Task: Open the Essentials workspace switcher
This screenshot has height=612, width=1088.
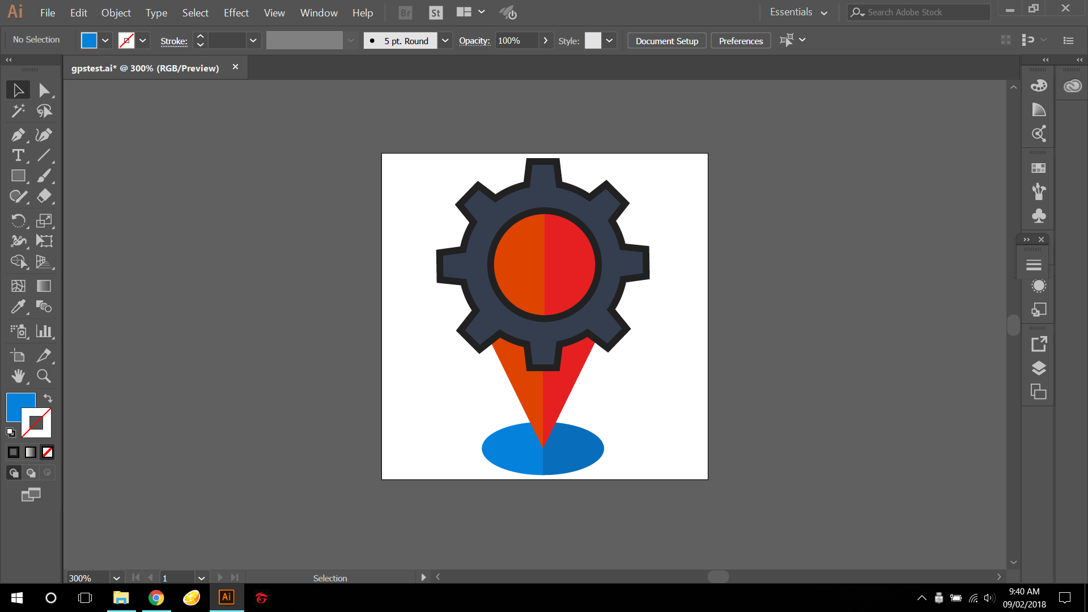Action: click(798, 11)
